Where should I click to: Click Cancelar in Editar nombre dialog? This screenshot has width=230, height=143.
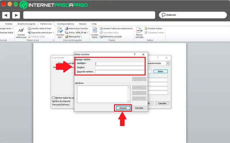point(139,108)
